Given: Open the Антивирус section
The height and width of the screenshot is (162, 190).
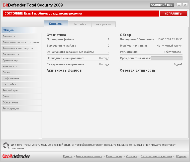Looking at the screenshot, I should pyautogui.click(x=22, y=36).
